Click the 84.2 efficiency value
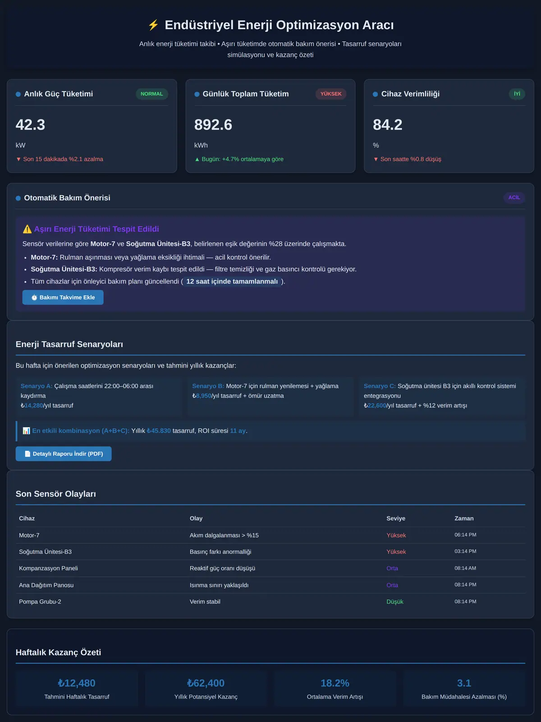The height and width of the screenshot is (722, 541). tap(388, 125)
